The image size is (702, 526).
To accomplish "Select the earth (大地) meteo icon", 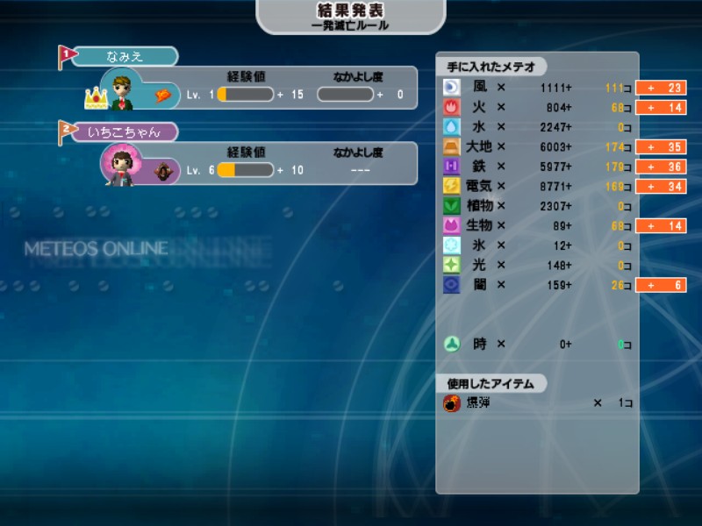I will 451,146.
